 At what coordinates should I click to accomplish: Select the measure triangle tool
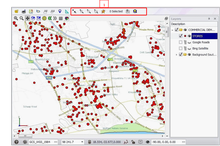[67, 11]
